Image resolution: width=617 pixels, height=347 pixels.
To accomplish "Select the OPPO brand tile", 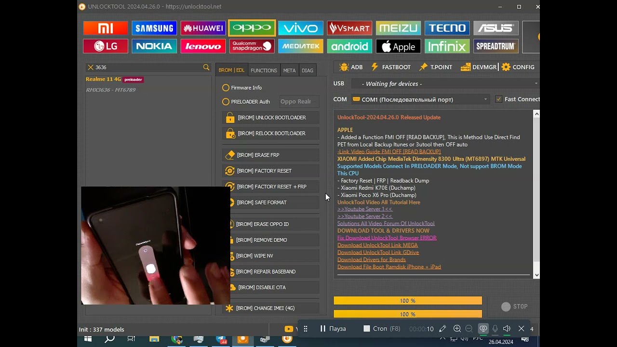I will (x=252, y=28).
